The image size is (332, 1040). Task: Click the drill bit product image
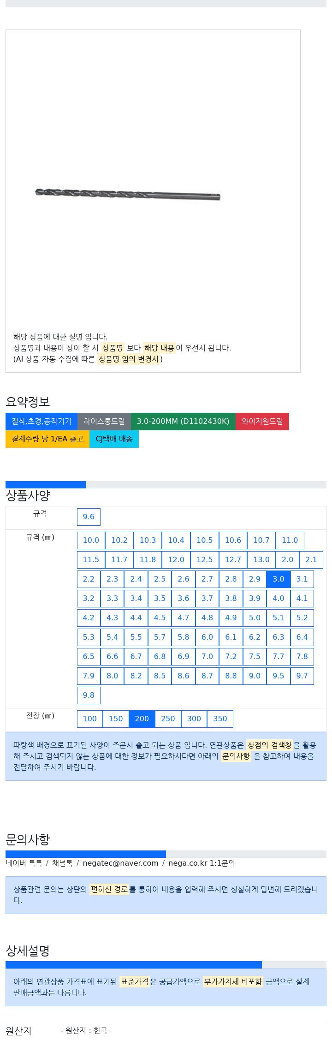click(128, 194)
